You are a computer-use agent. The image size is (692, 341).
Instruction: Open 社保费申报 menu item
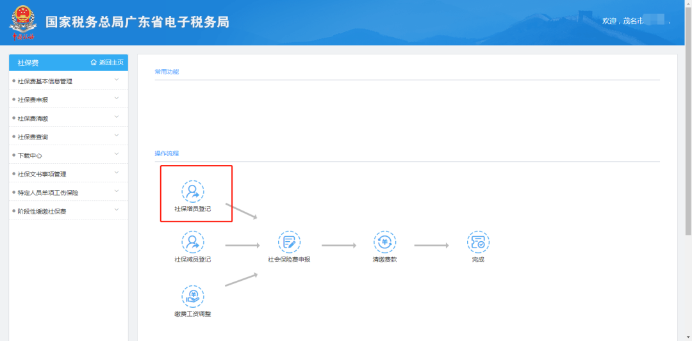[x=69, y=100]
